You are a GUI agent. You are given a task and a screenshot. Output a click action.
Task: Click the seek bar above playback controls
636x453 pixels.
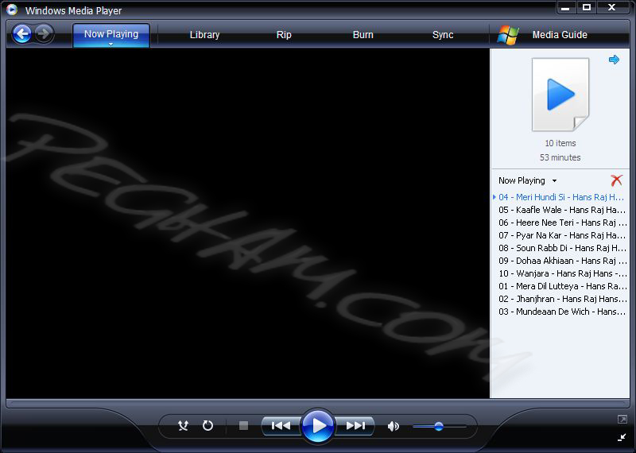(x=317, y=404)
